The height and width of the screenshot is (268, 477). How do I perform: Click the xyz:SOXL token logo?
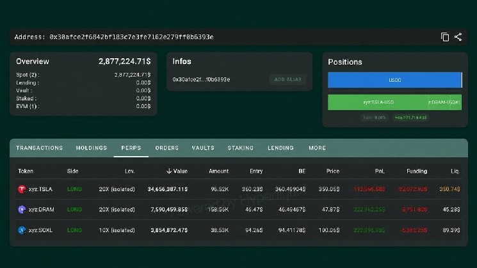point(22,230)
